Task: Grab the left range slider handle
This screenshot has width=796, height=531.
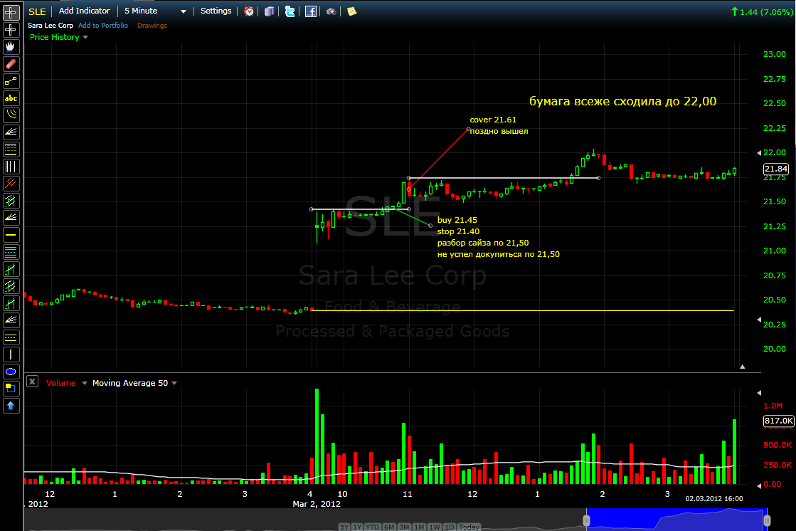Action: coord(586,520)
